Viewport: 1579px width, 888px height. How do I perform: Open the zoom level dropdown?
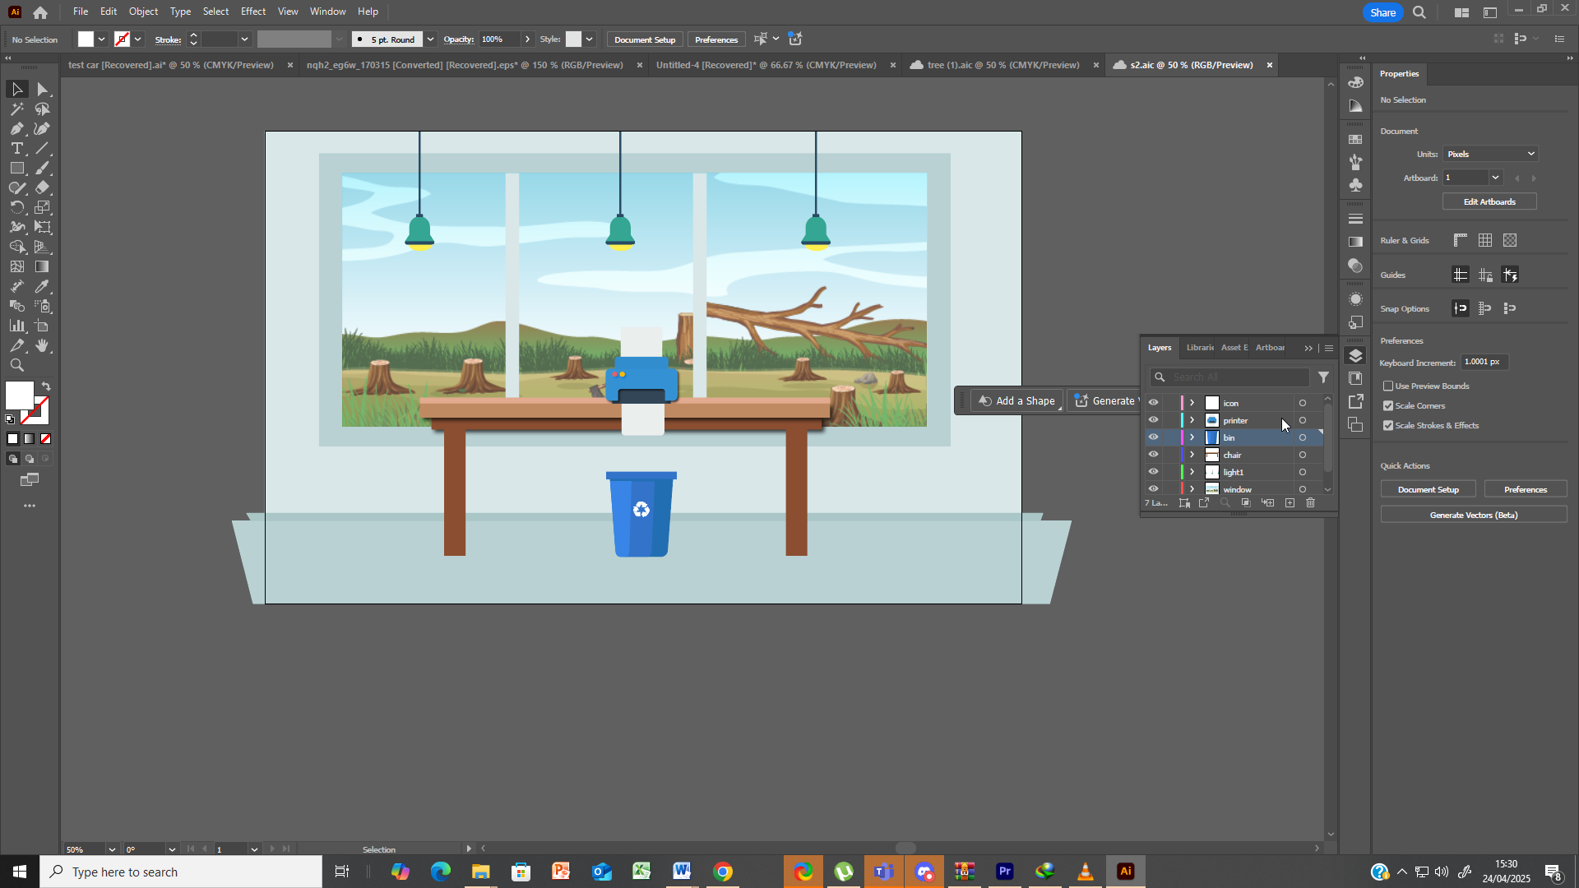112,849
